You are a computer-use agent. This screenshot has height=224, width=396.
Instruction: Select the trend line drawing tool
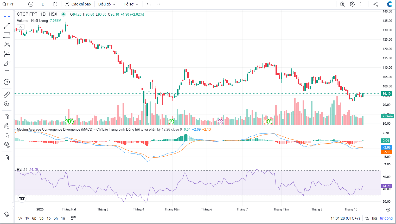(7, 26)
